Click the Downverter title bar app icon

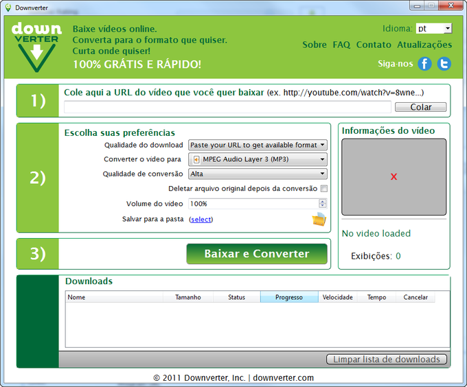tap(8, 8)
